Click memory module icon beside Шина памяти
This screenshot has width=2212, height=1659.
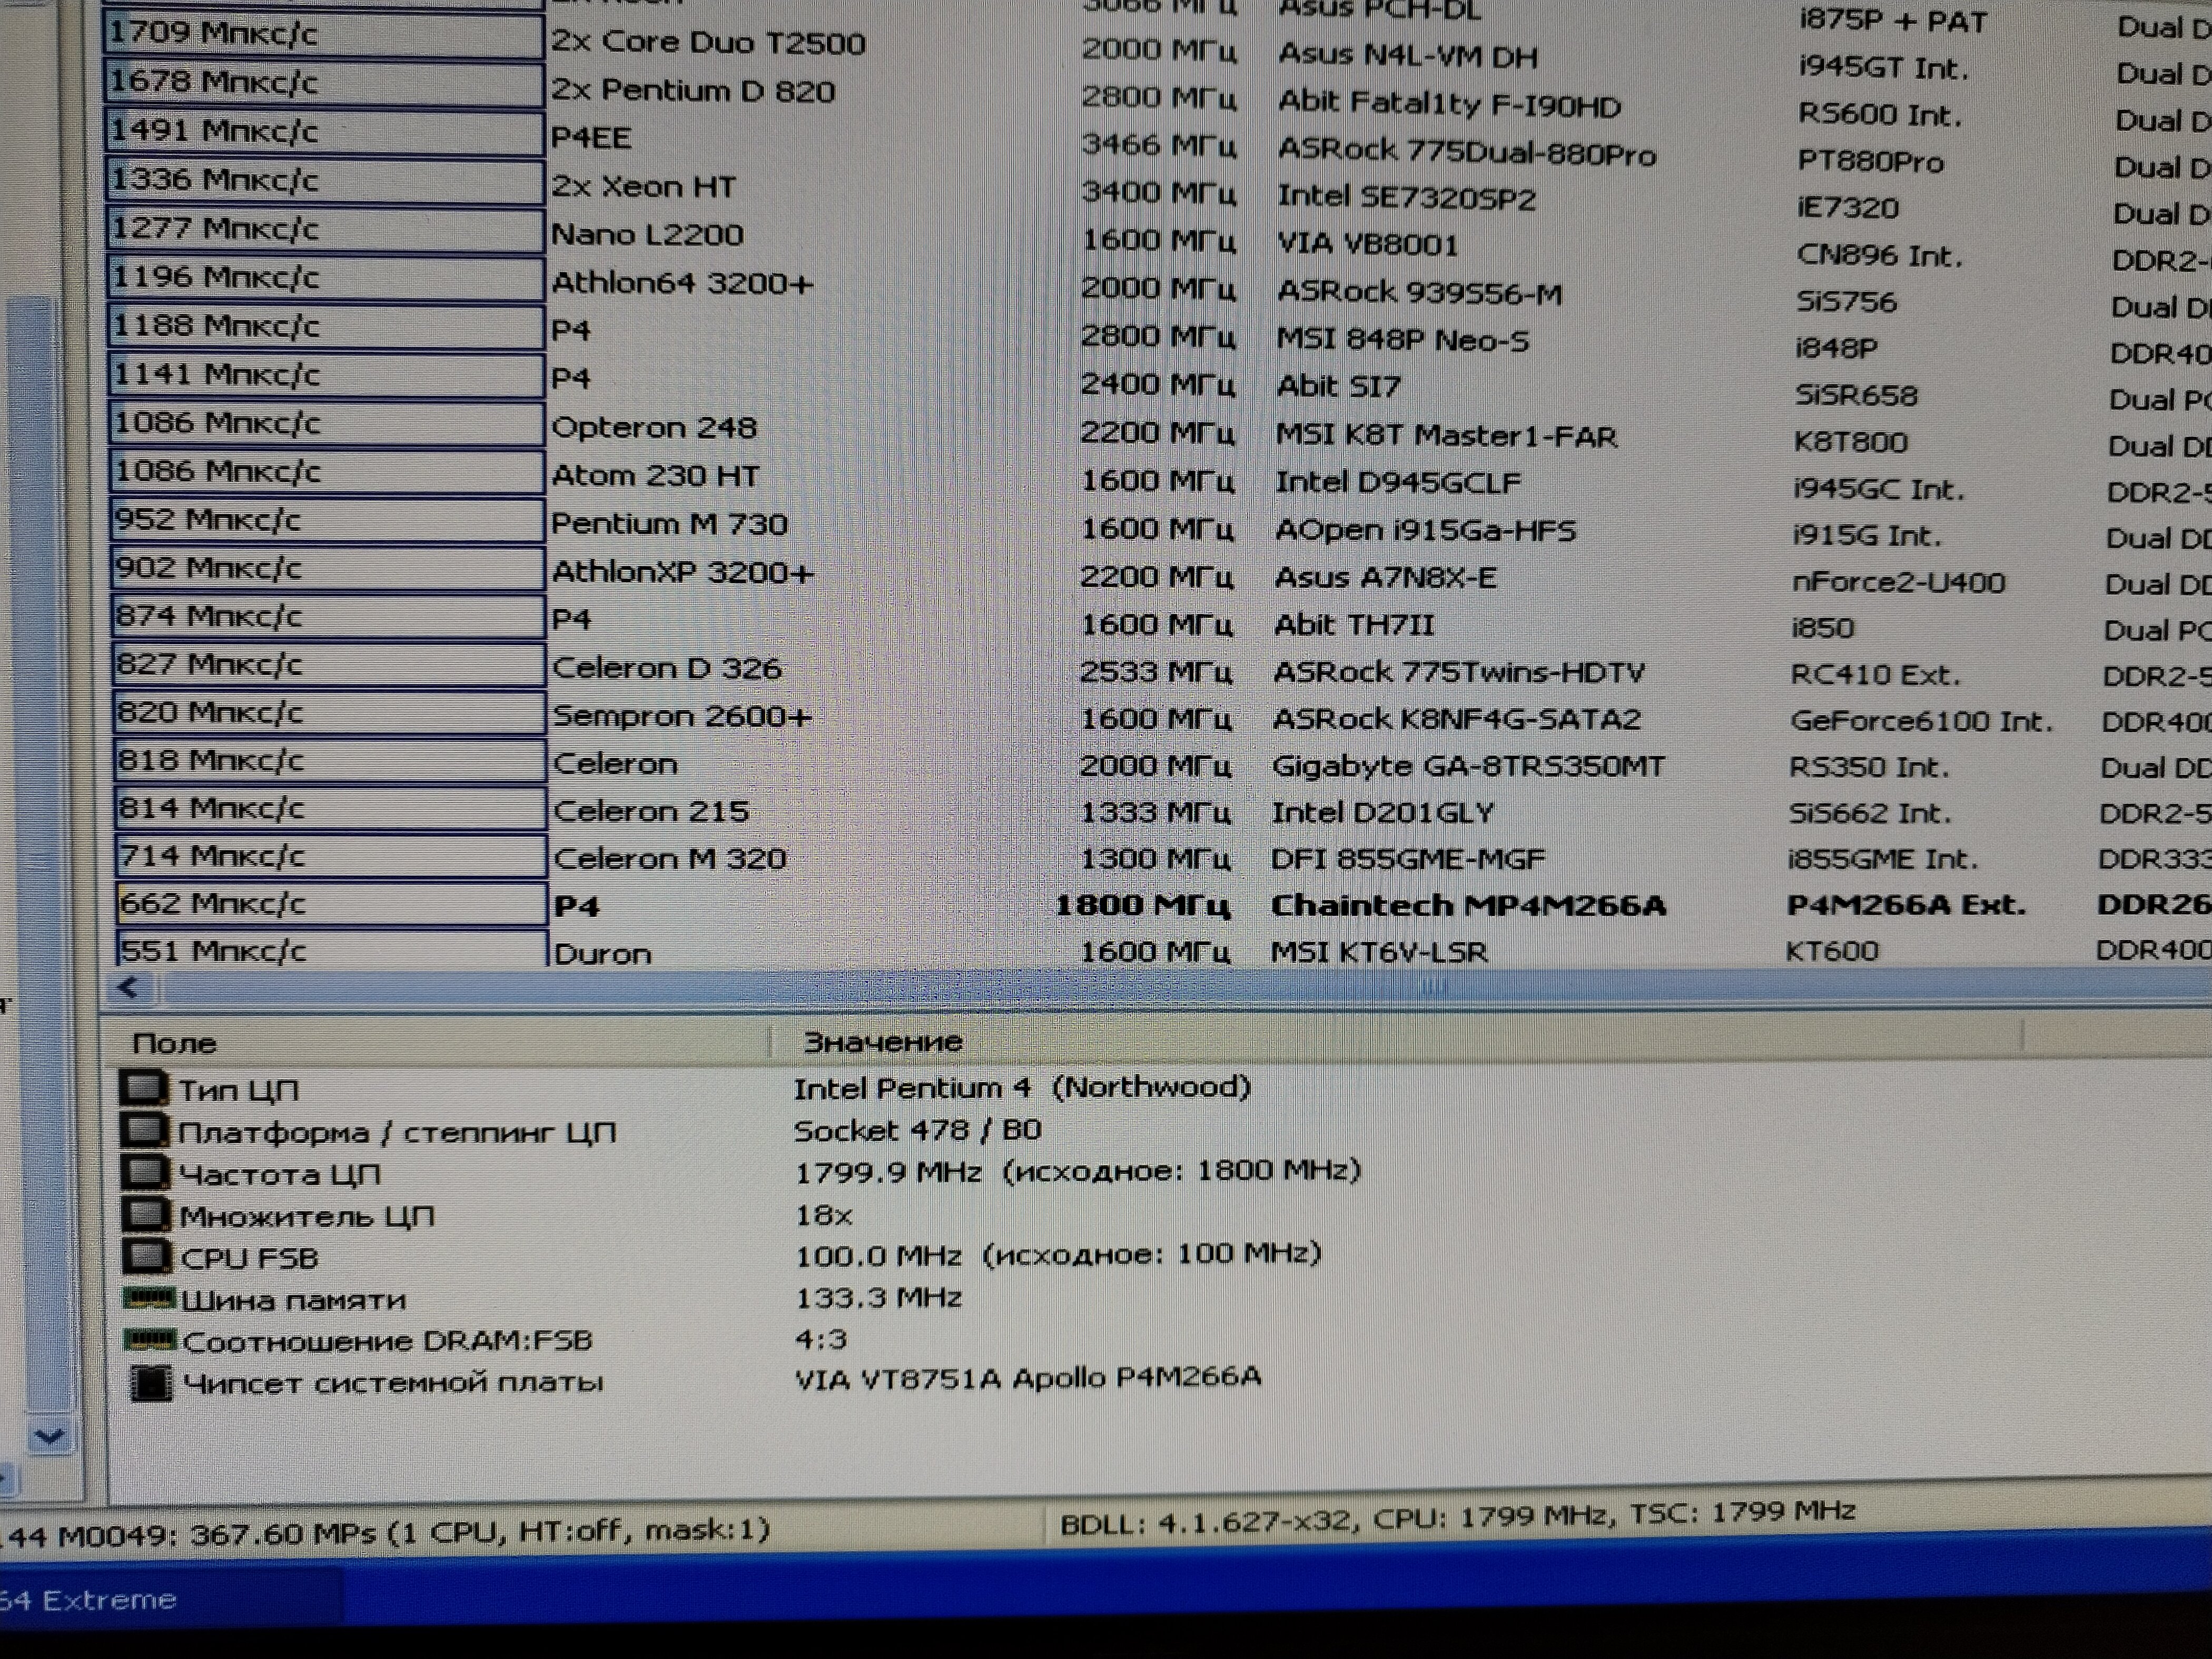click(148, 1298)
